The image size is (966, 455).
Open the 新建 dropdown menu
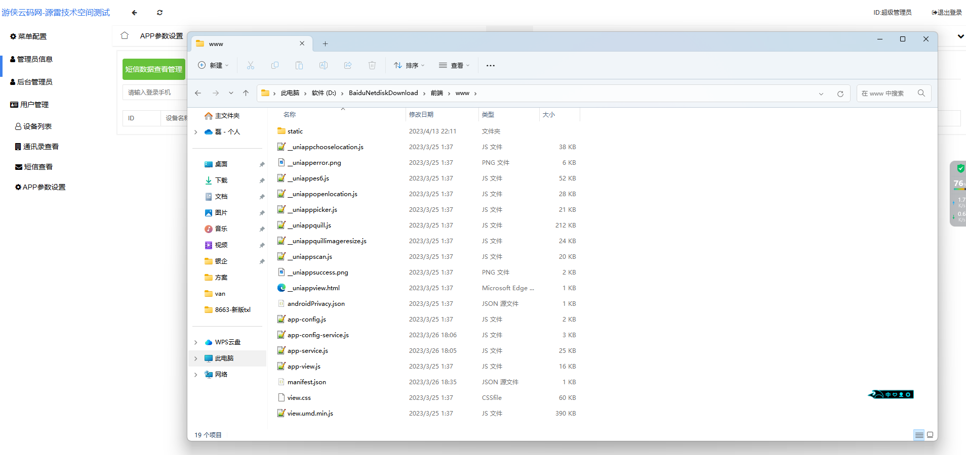point(213,65)
